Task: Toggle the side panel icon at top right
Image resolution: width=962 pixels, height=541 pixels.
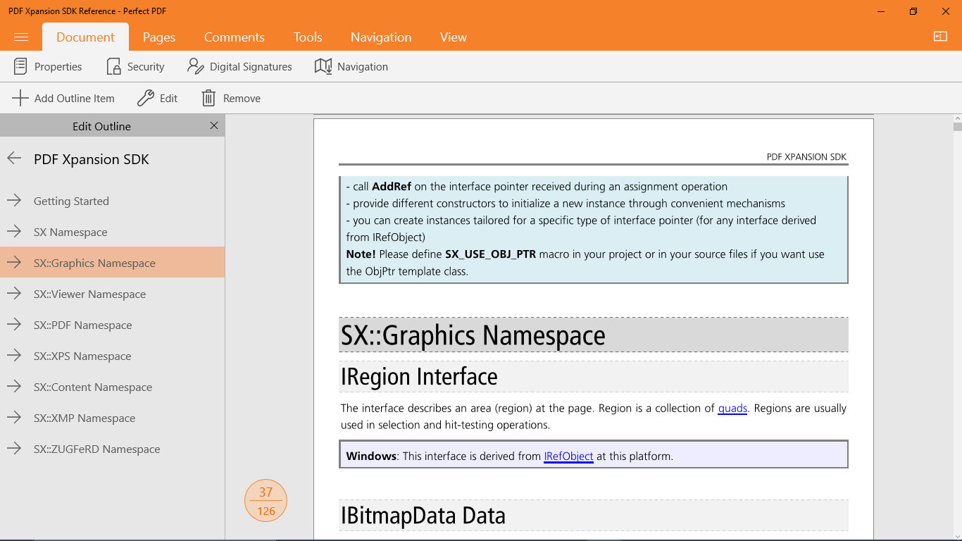Action: click(x=940, y=37)
